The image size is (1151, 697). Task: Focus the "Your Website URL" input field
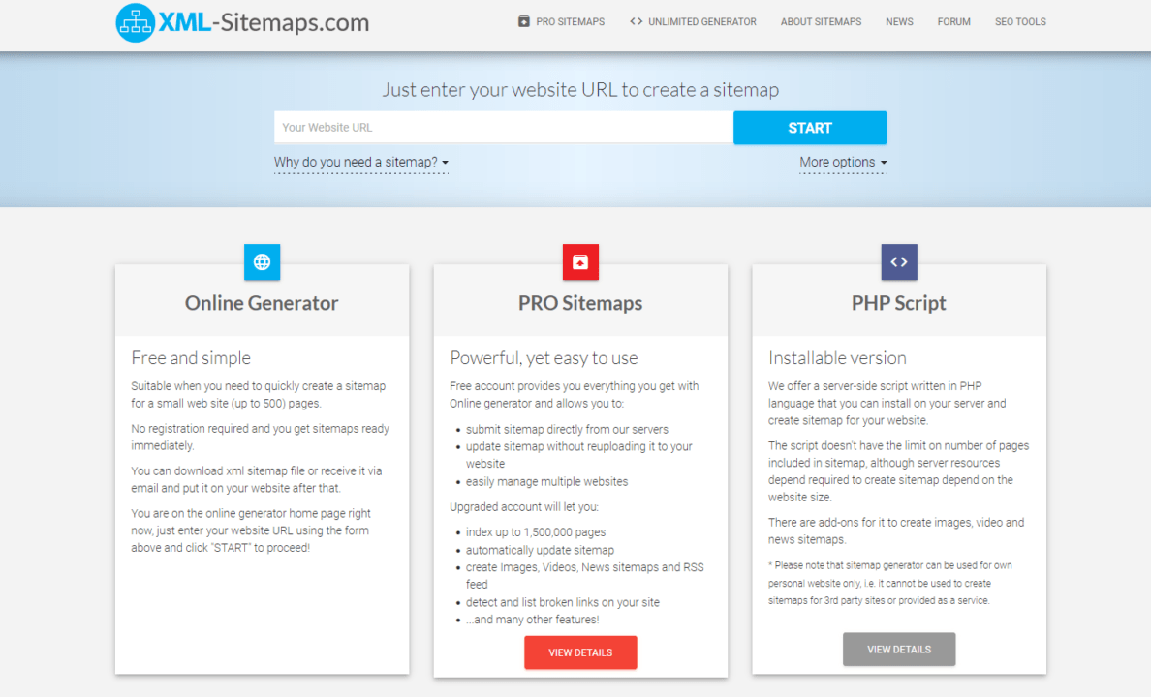click(x=503, y=128)
